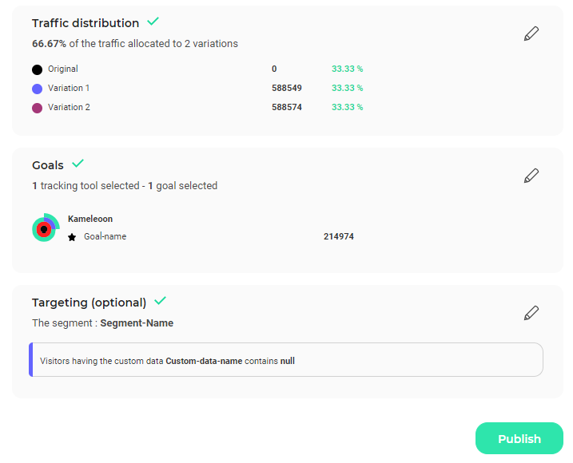Click the Variation 2 ID 588574

pos(287,107)
